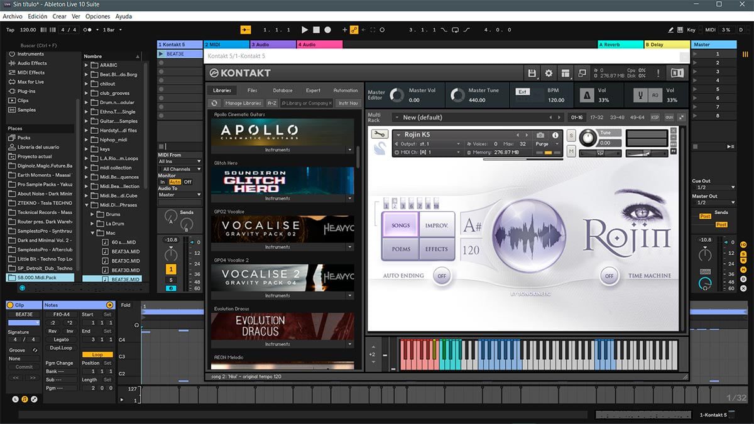Collapse the Mac folder

(x=92, y=233)
